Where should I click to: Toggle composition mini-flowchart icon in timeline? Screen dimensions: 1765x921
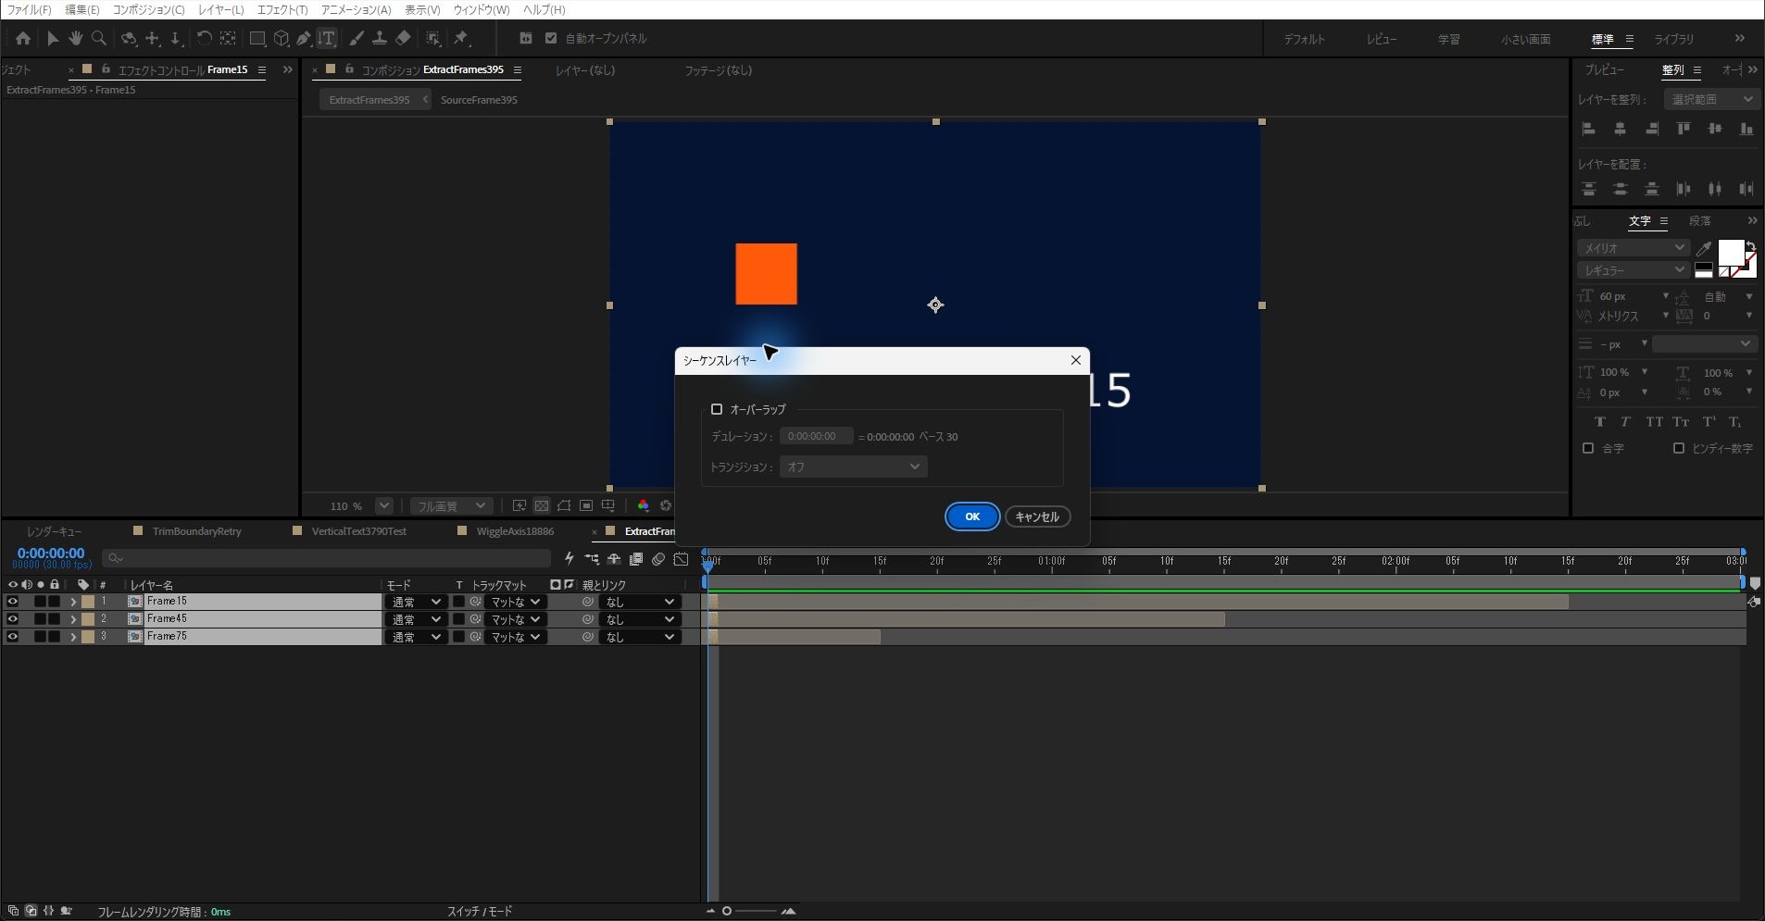(592, 559)
